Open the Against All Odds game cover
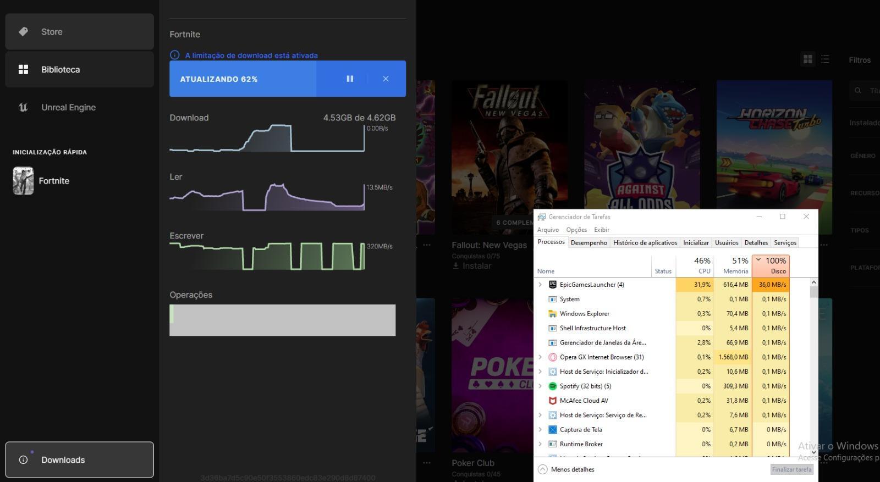The height and width of the screenshot is (482, 880). pos(642,145)
